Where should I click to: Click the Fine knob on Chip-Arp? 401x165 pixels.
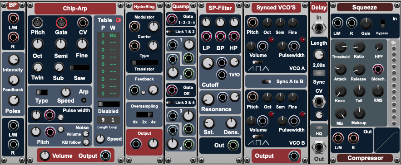(x=82, y=44)
